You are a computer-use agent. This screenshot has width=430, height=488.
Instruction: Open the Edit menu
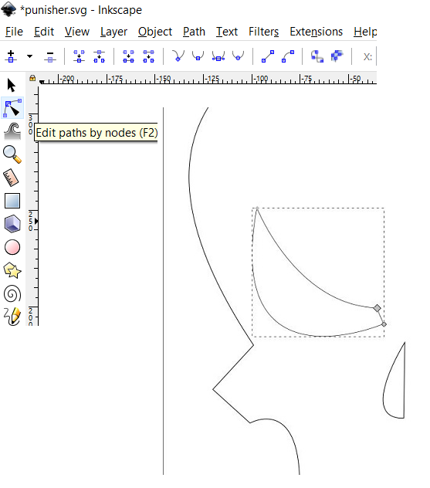coord(44,32)
